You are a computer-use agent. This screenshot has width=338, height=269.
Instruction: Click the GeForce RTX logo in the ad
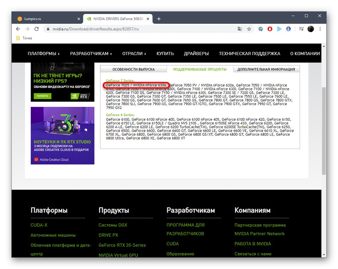click(x=80, y=96)
